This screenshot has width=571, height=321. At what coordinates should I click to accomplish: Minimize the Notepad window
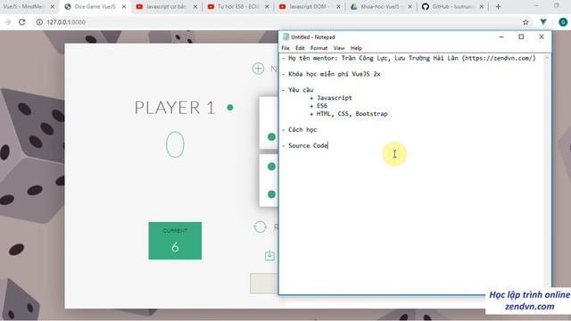pyautogui.click(x=501, y=37)
